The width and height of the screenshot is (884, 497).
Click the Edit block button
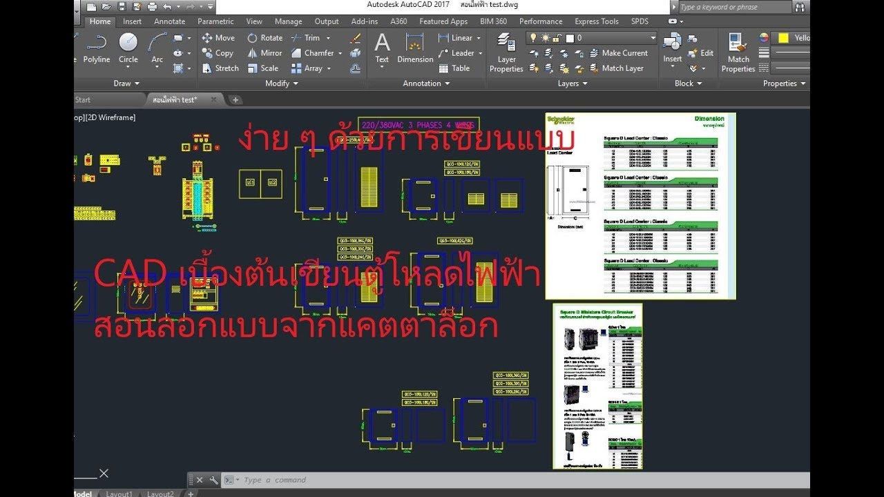tap(701, 53)
